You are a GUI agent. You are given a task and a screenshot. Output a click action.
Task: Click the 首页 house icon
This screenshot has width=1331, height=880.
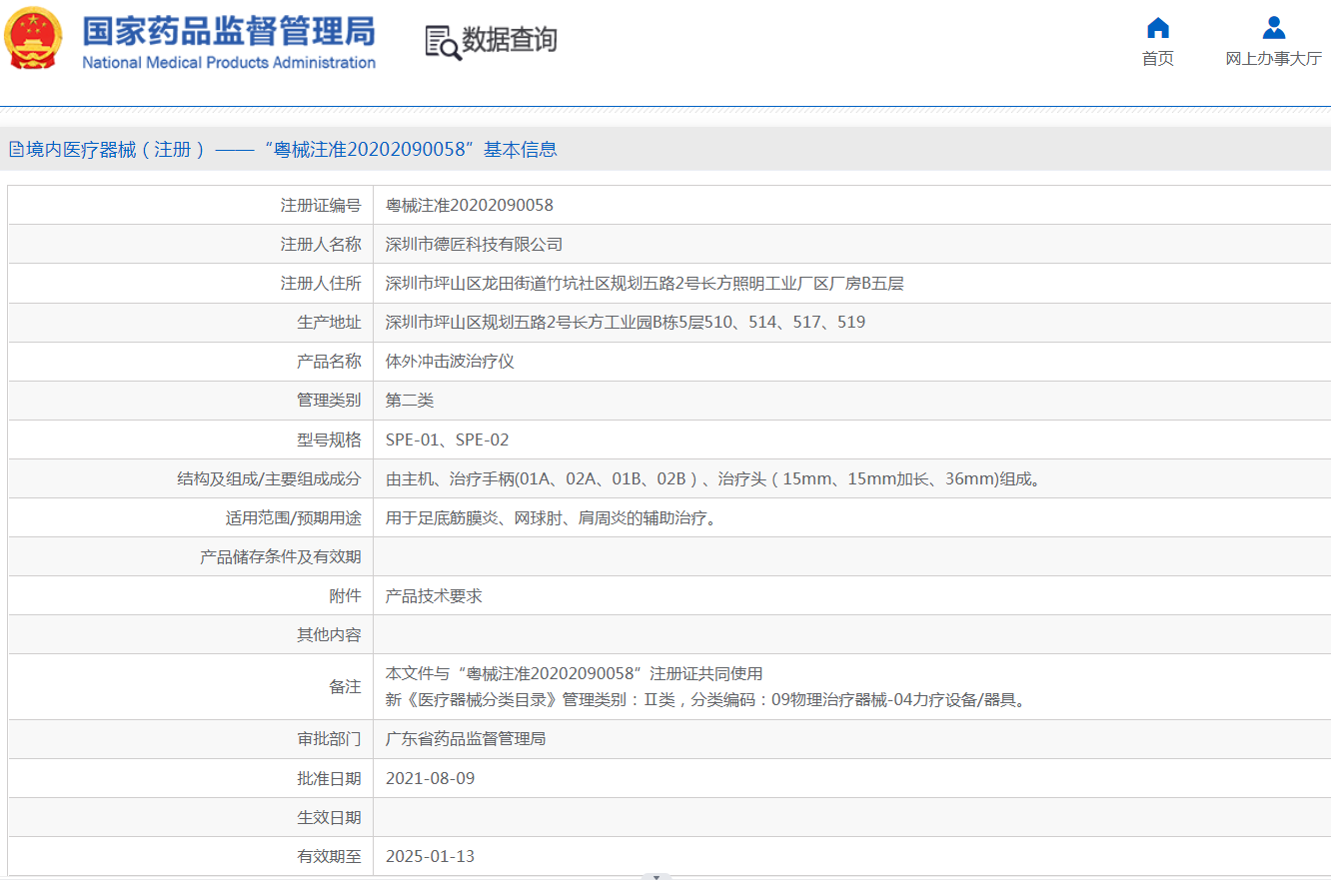point(1157,28)
